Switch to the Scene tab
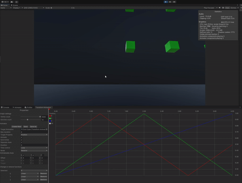Screen dimensions: 242x183 pyautogui.click(x=14, y=5)
